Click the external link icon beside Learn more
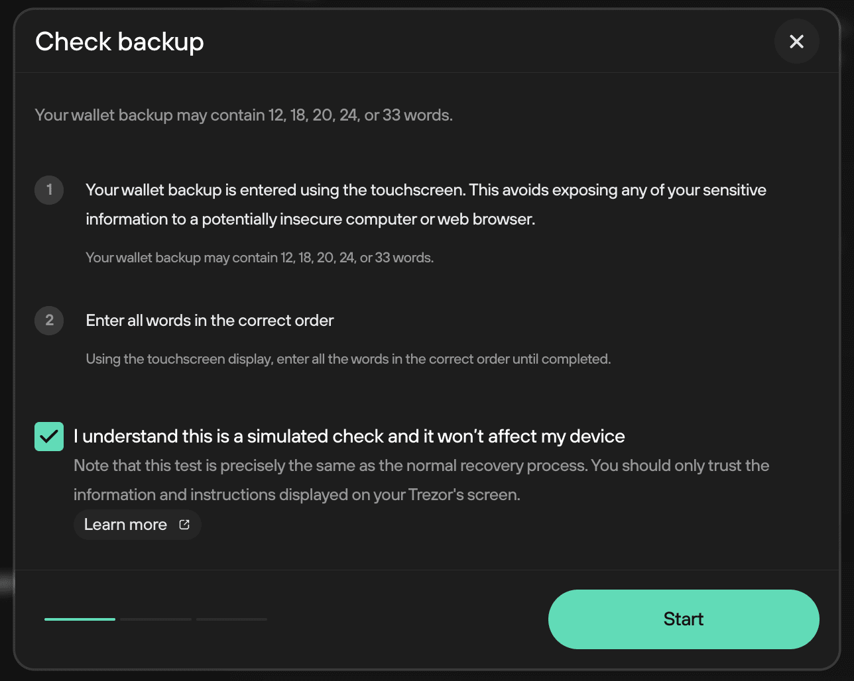 pos(184,525)
